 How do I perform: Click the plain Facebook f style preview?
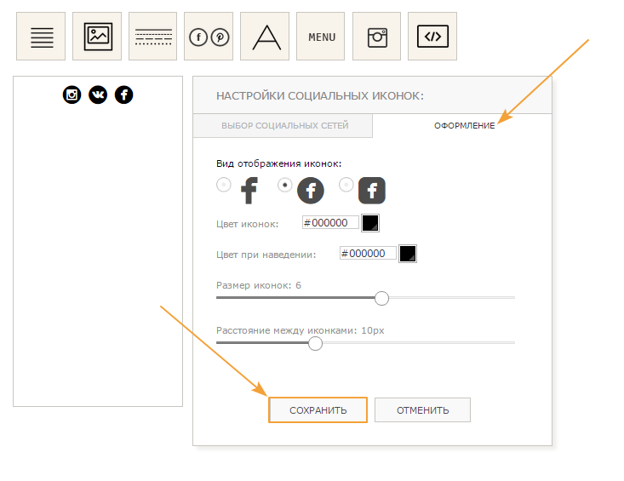point(249,191)
